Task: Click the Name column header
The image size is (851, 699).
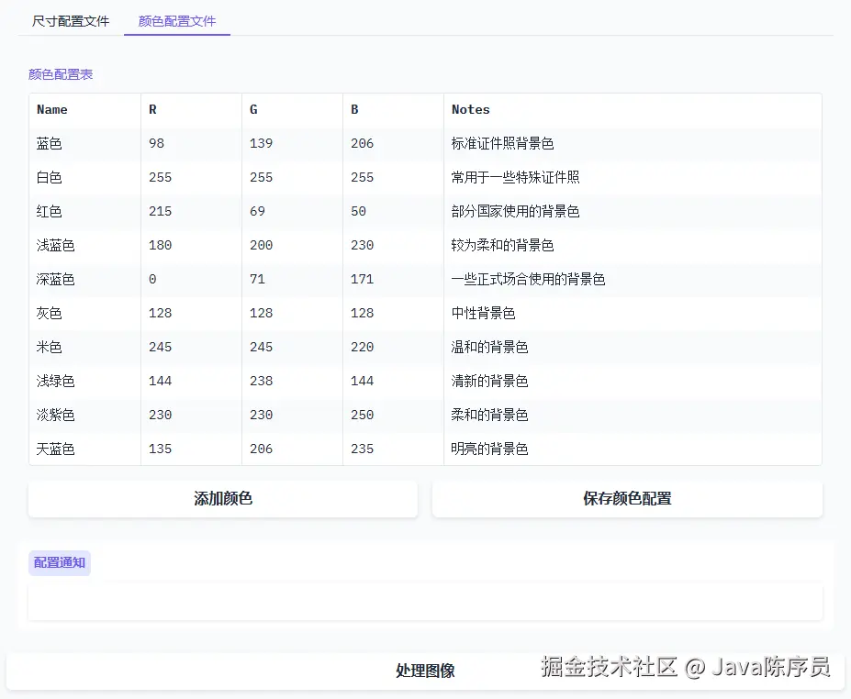Action: coord(84,109)
